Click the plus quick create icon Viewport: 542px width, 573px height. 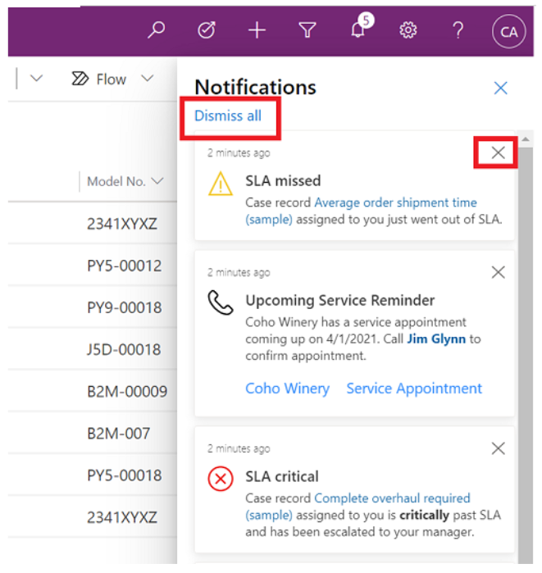[x=257, y=30]
